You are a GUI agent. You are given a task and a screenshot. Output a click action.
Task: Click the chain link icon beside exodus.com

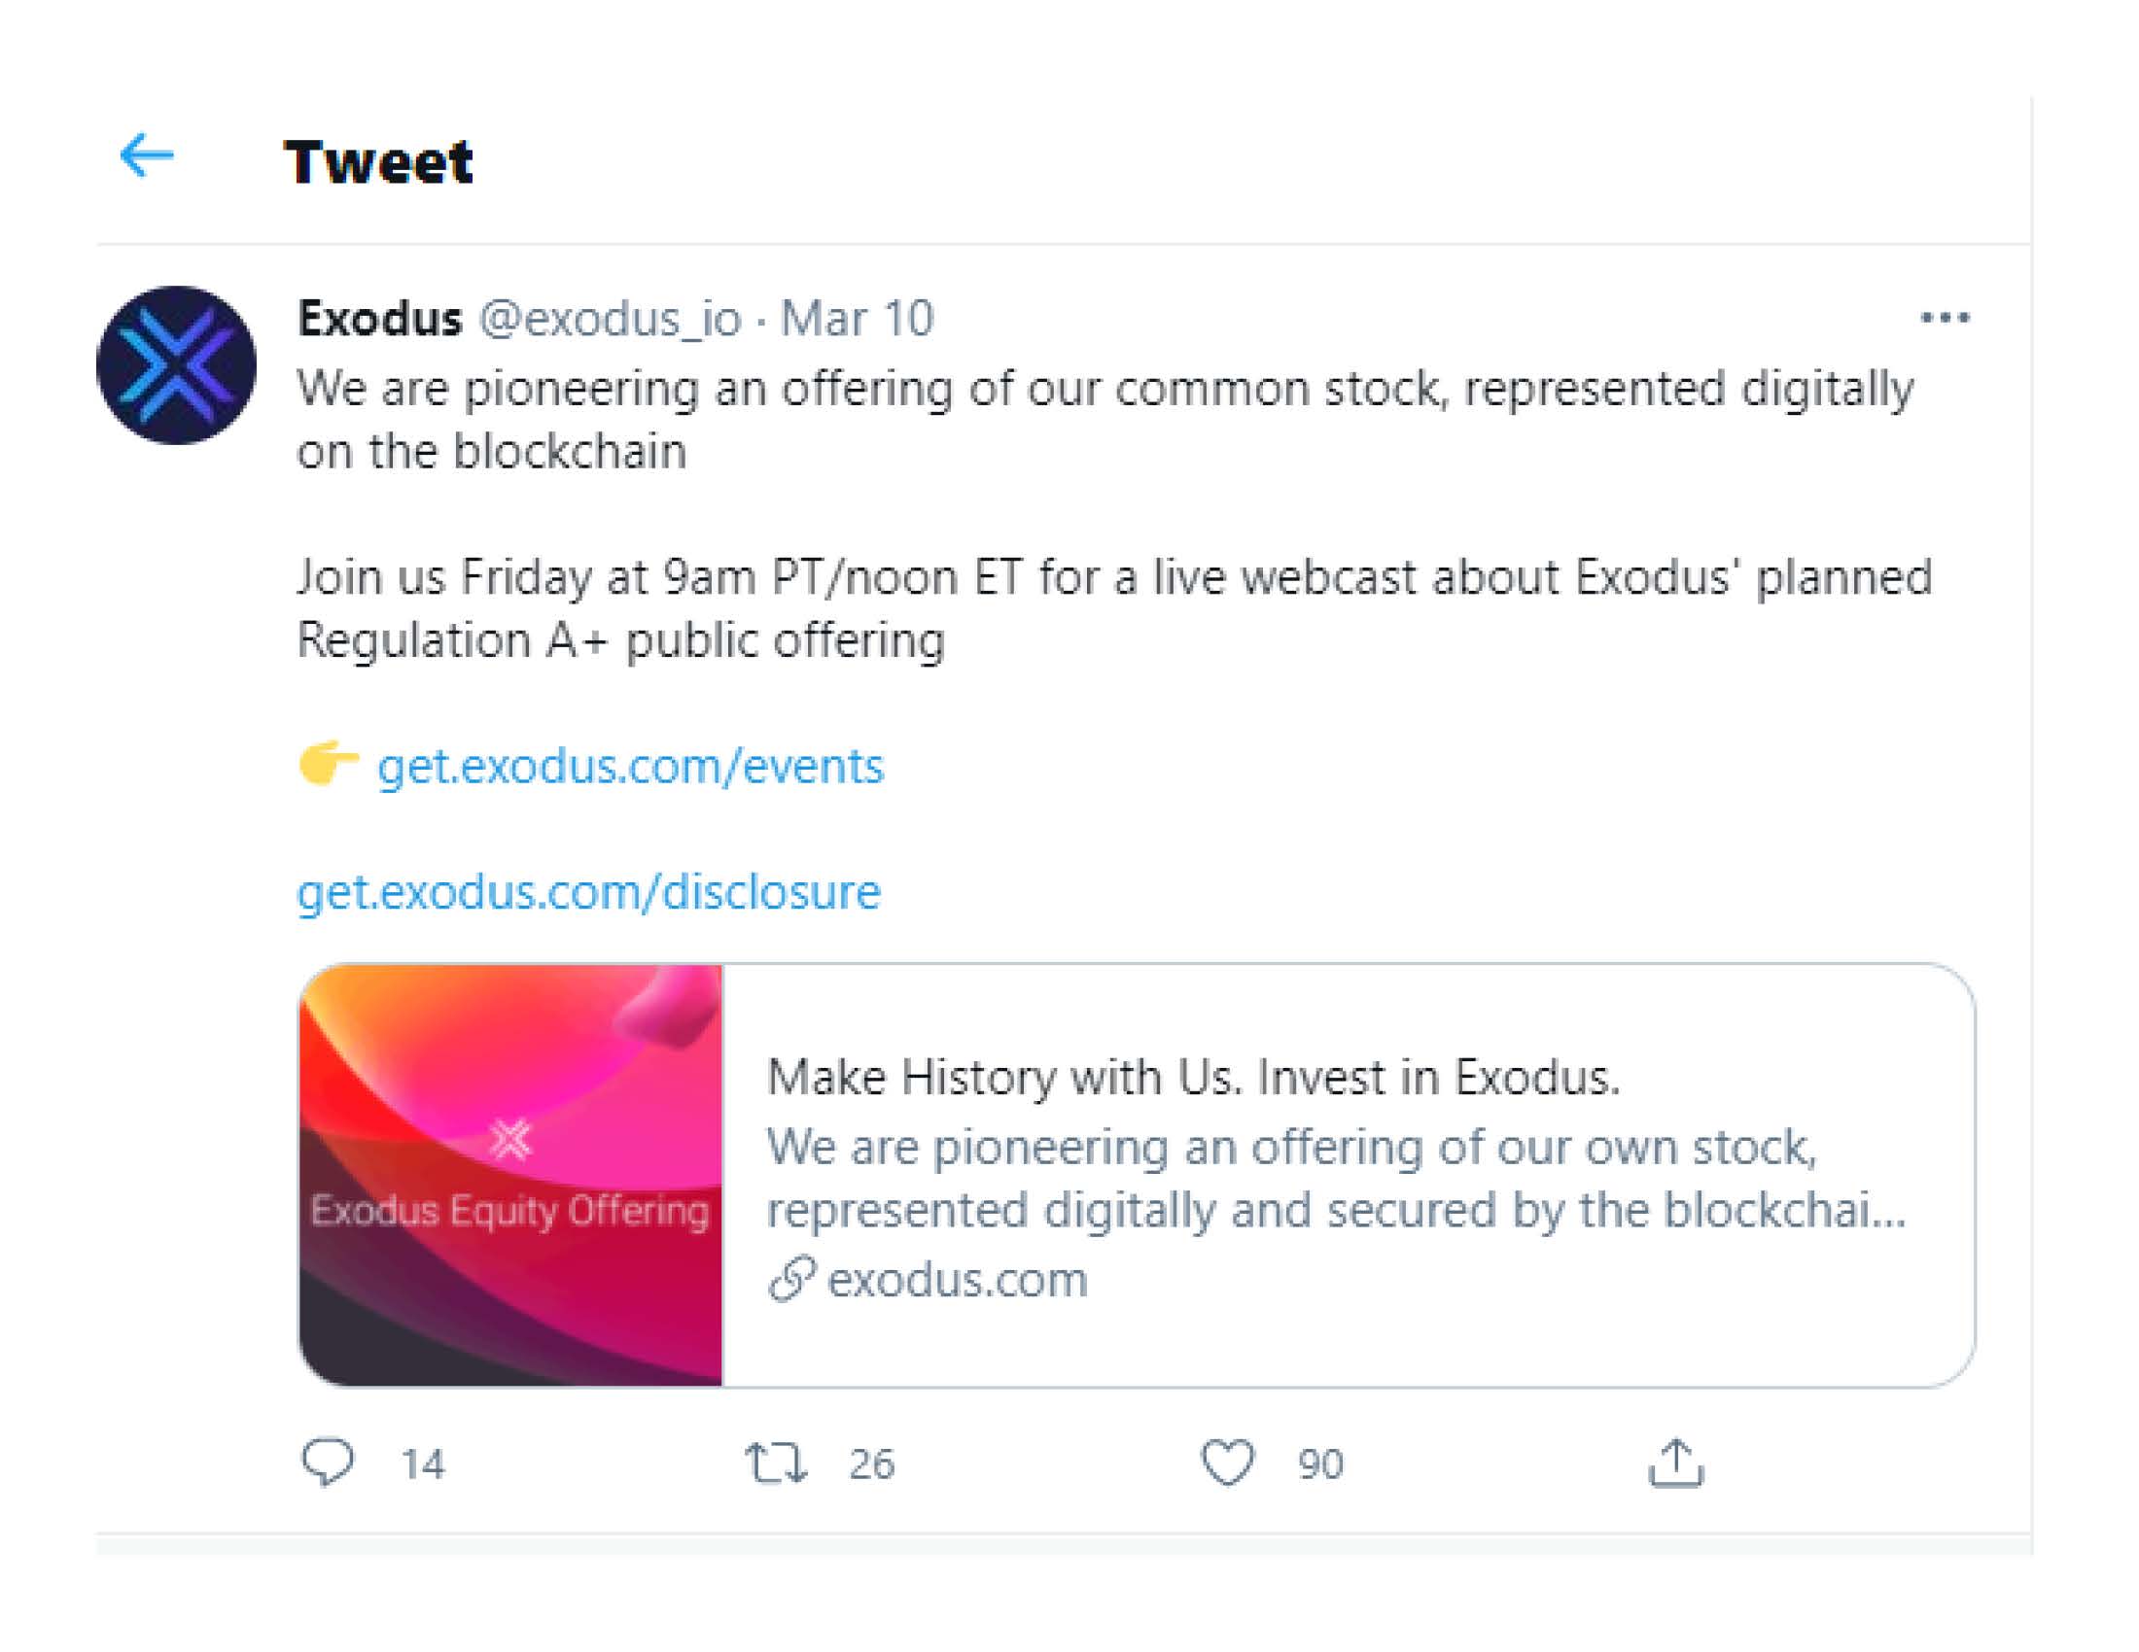point(791,1279)
